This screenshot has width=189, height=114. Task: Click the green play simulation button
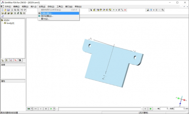coord(51,109)
